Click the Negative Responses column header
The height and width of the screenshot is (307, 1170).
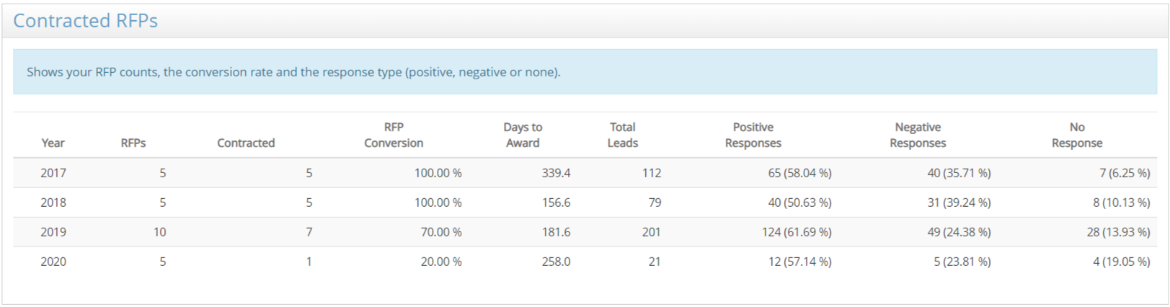917,135
